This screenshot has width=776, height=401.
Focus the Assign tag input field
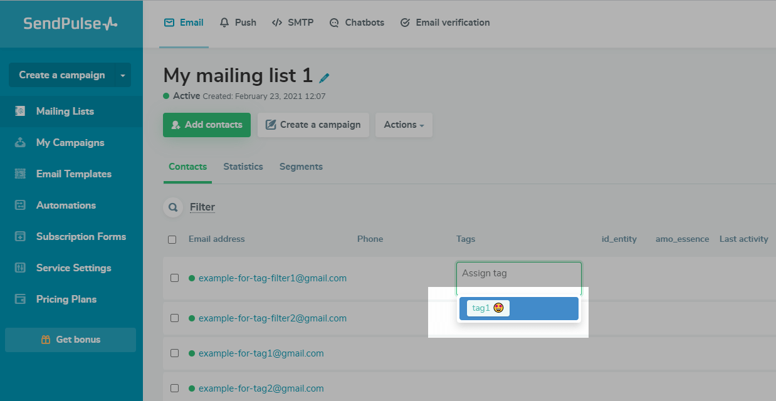point(518,274)
